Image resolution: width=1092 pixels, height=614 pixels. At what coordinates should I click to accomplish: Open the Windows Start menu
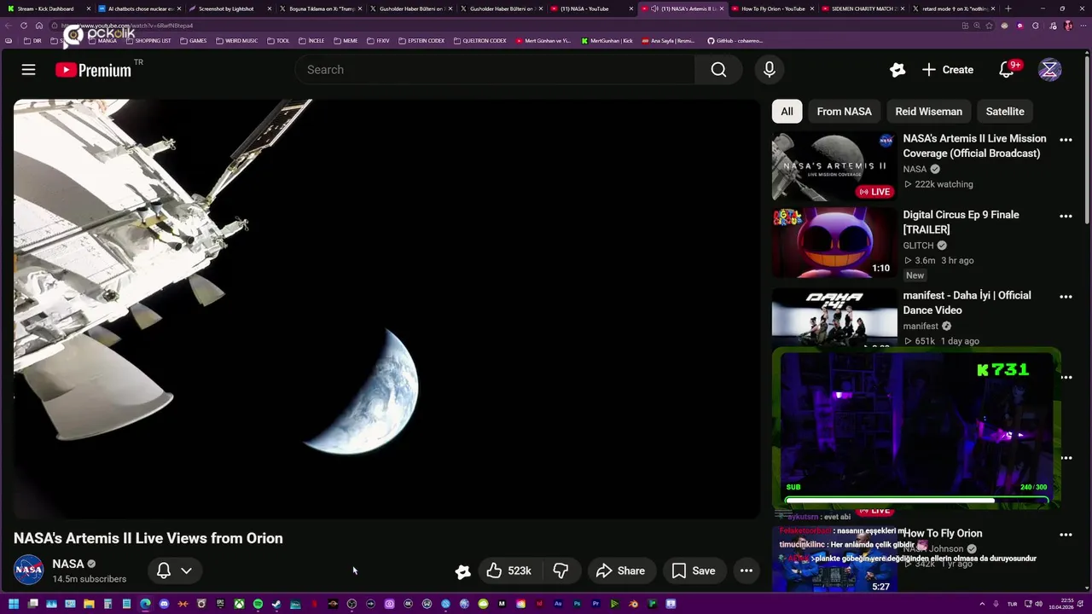(14, 604)
